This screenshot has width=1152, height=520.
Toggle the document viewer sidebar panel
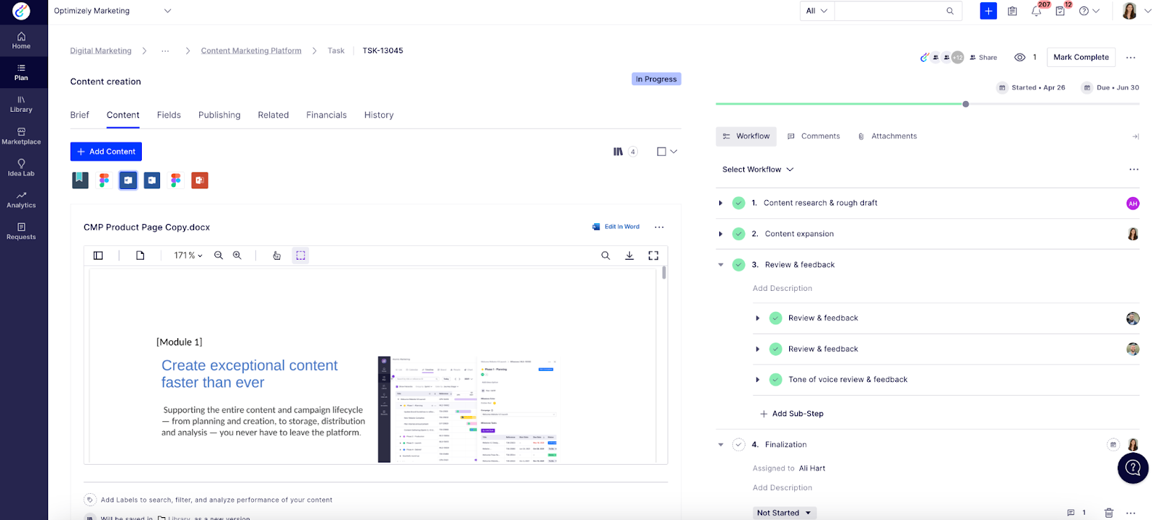pos(98,255)
